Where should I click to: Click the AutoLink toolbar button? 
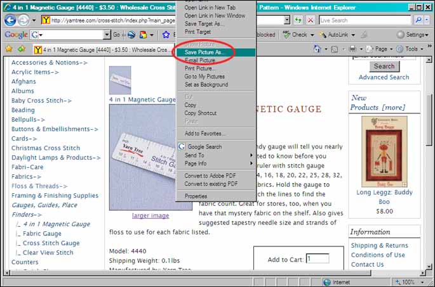tap(334, 35)
